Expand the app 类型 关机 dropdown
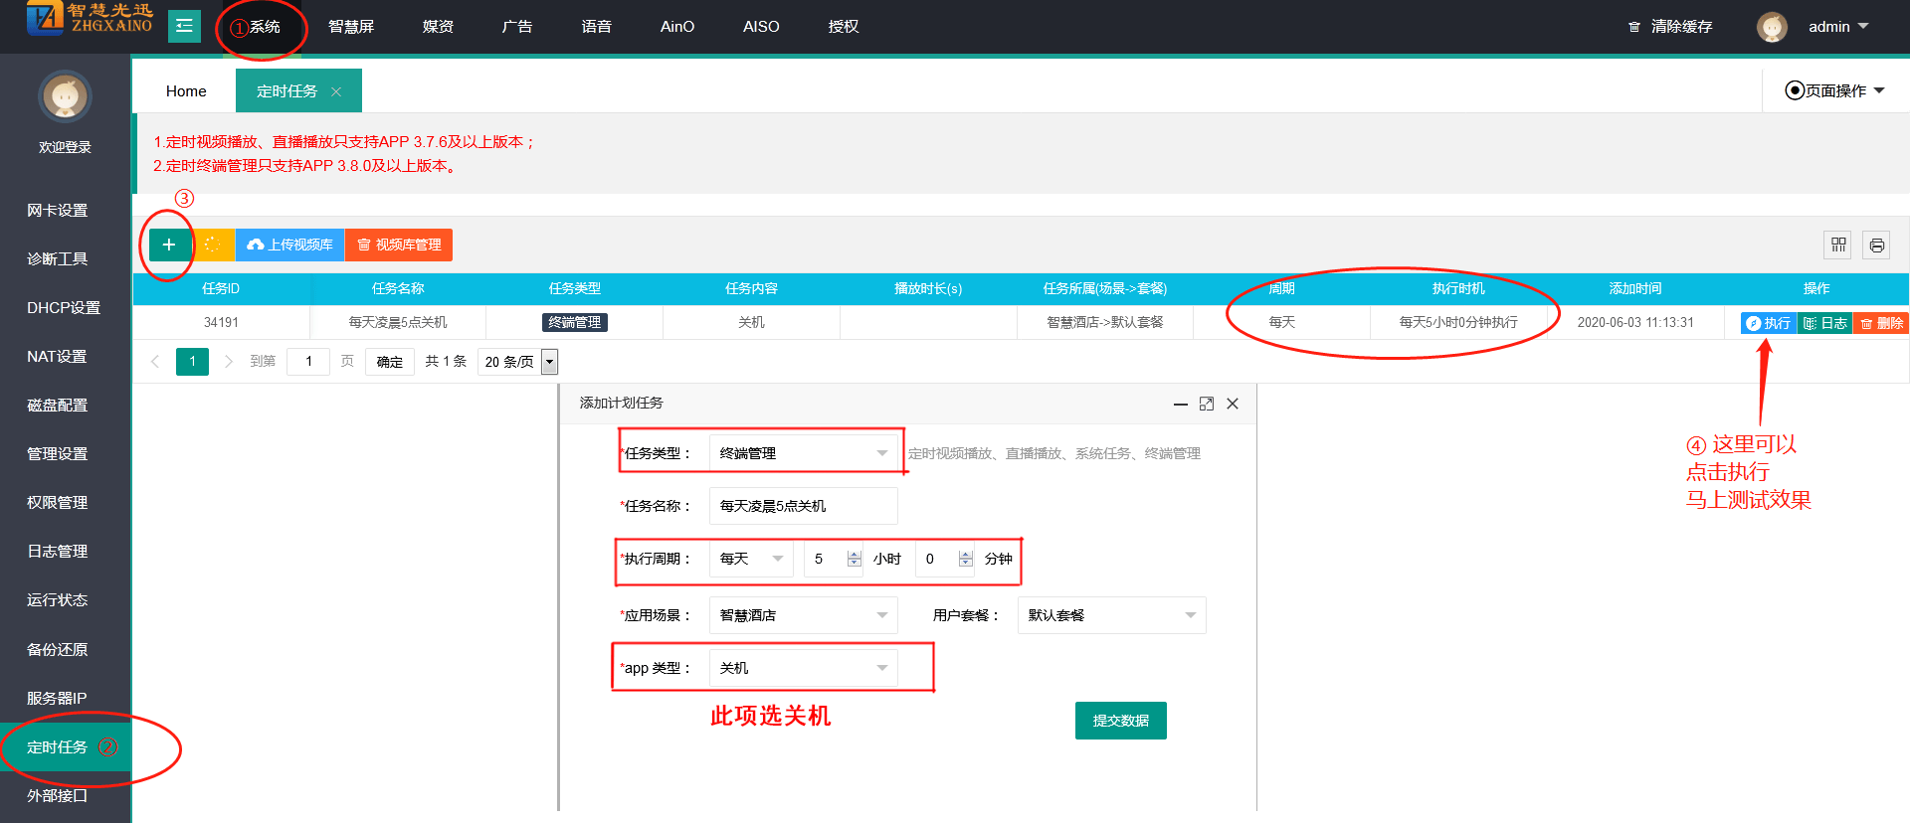 pos(803,668)
